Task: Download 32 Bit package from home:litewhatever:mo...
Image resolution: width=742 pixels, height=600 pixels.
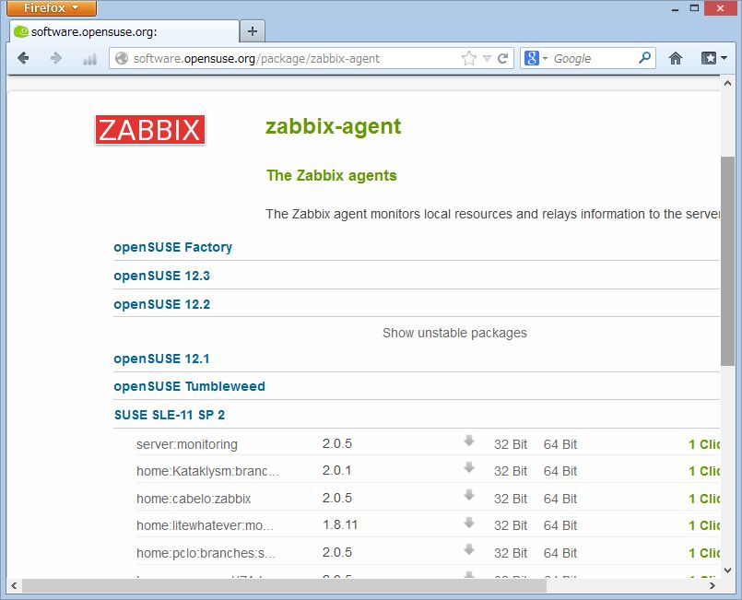Action: point(511,525)
